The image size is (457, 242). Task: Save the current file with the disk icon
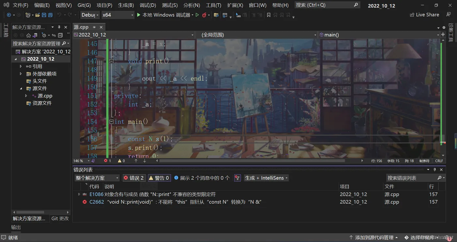click(x=44, y=15)
